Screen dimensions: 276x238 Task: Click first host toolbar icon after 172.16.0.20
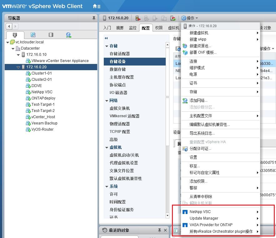[138, 18]
